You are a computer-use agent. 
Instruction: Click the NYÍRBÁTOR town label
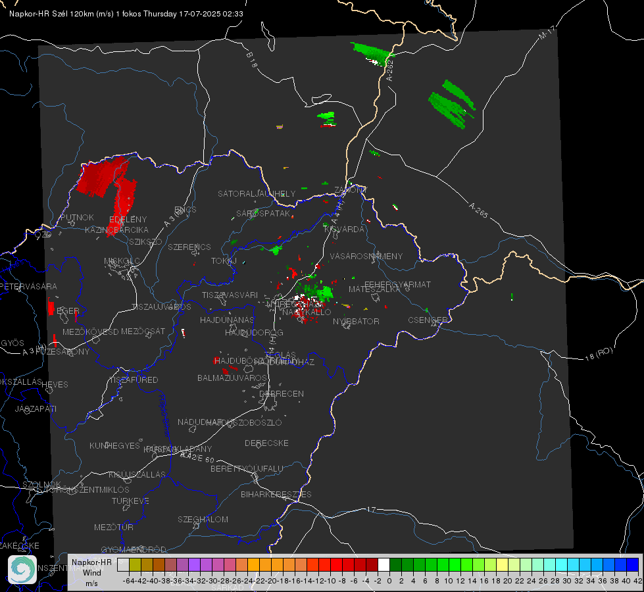(x=356, y=321)
